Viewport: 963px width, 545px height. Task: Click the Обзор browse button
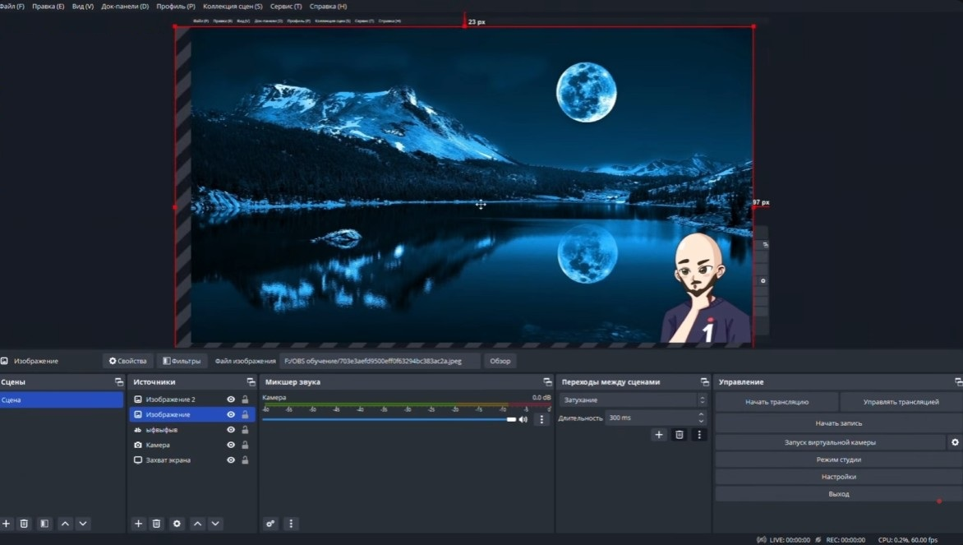(500, 362)
